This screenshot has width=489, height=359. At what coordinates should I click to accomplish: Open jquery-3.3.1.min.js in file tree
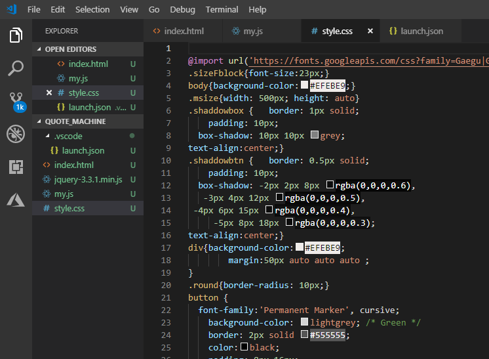(87, 179)
